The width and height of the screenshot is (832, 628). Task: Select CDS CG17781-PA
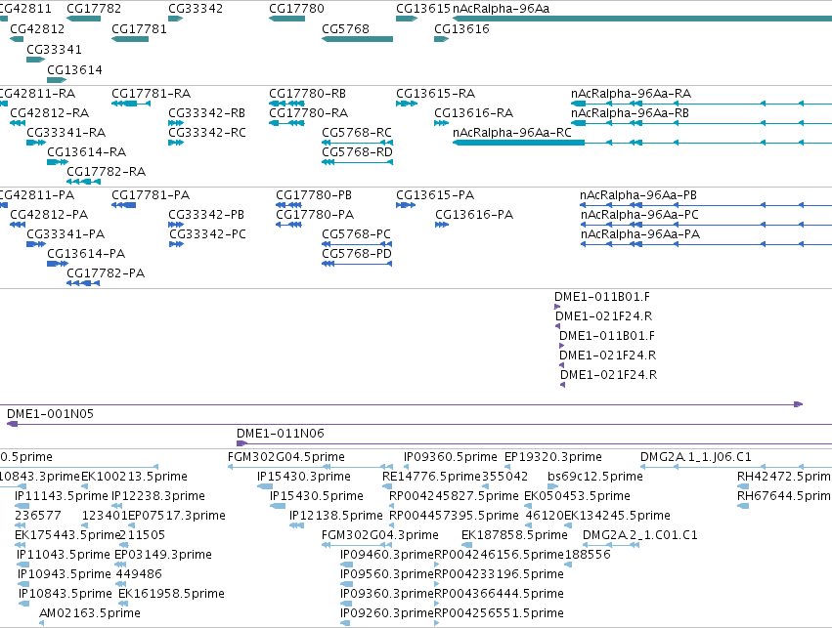pos(151,195)
